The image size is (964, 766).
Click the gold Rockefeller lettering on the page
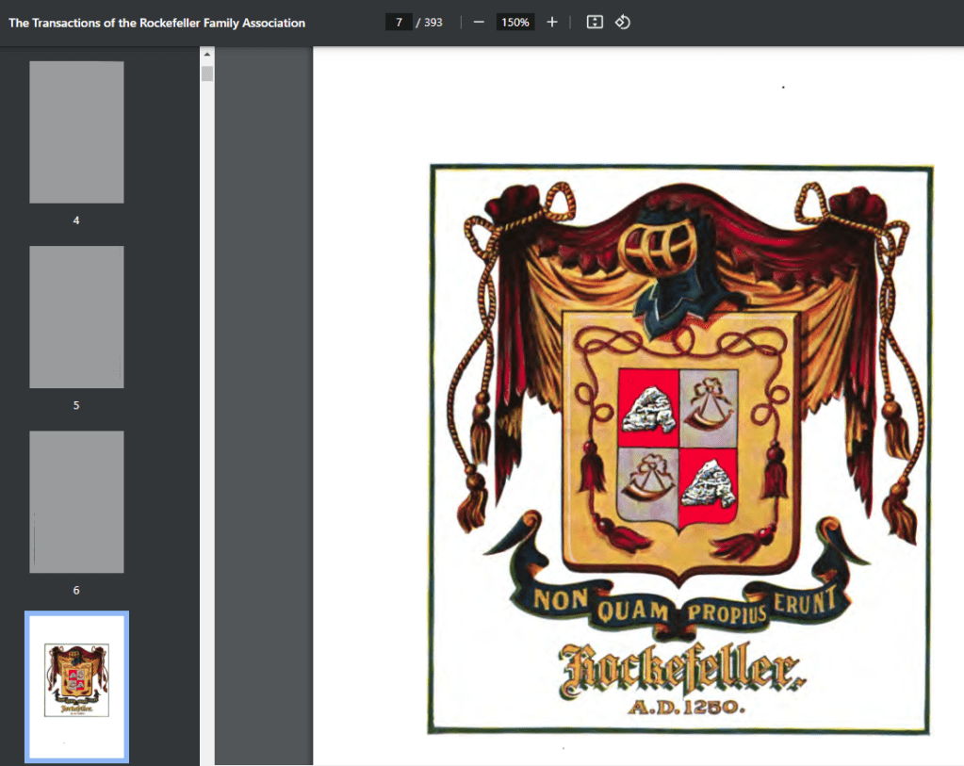pyautogui.click(x=679, y=670)
